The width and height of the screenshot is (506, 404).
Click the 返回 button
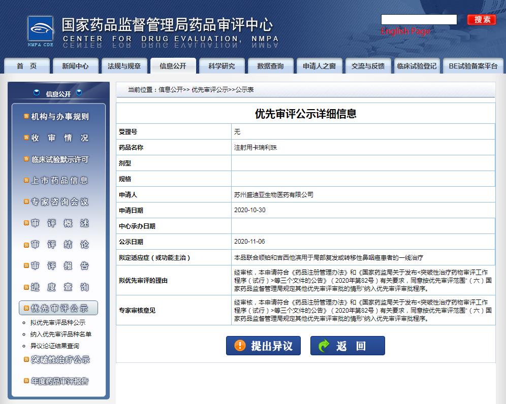click(347, 346)
